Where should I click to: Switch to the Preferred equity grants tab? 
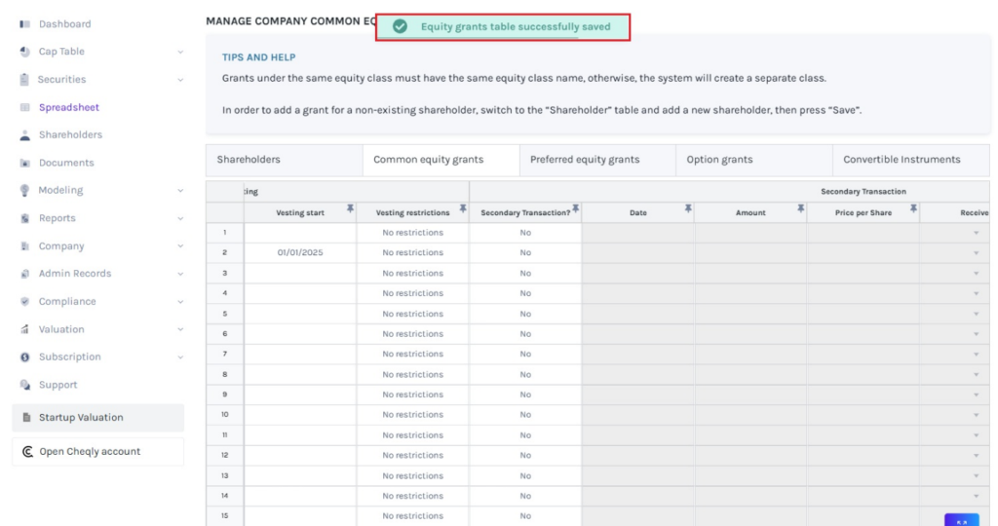585,160
